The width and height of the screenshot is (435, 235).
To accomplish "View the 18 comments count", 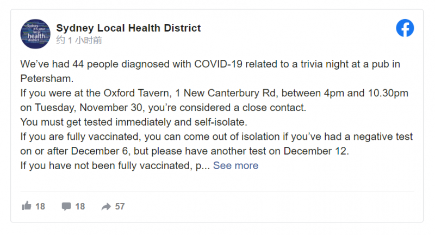I will point(80,206).
